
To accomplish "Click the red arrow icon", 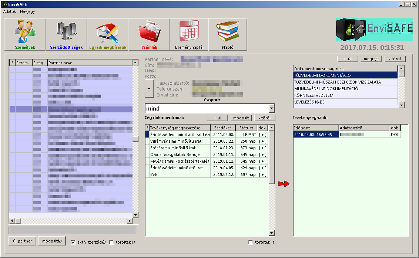I will (x=284, y=184).
